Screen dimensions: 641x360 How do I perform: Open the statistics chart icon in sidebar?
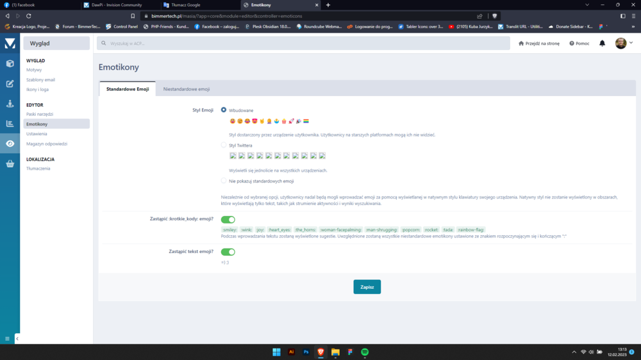click(x=10, y=124)
